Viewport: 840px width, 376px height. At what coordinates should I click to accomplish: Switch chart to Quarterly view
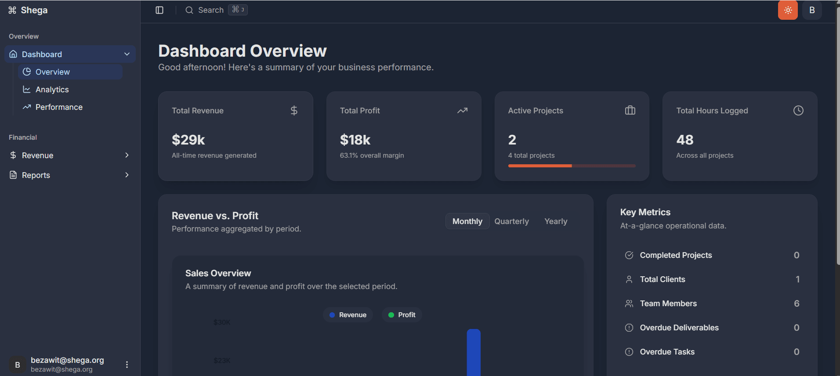click(x=511, y=221)
